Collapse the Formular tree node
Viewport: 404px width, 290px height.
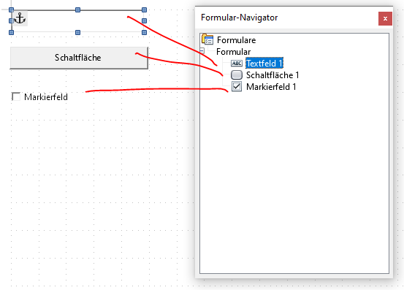click(202, 50)
